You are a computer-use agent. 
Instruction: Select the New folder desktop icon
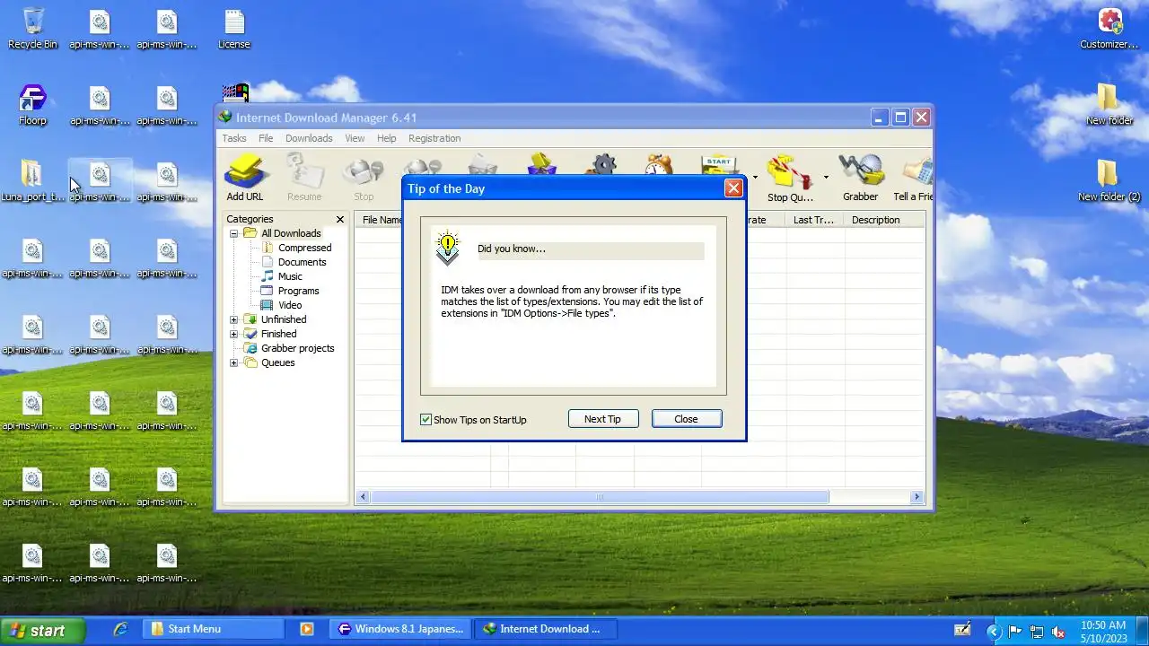click(x=1110, y=105)
